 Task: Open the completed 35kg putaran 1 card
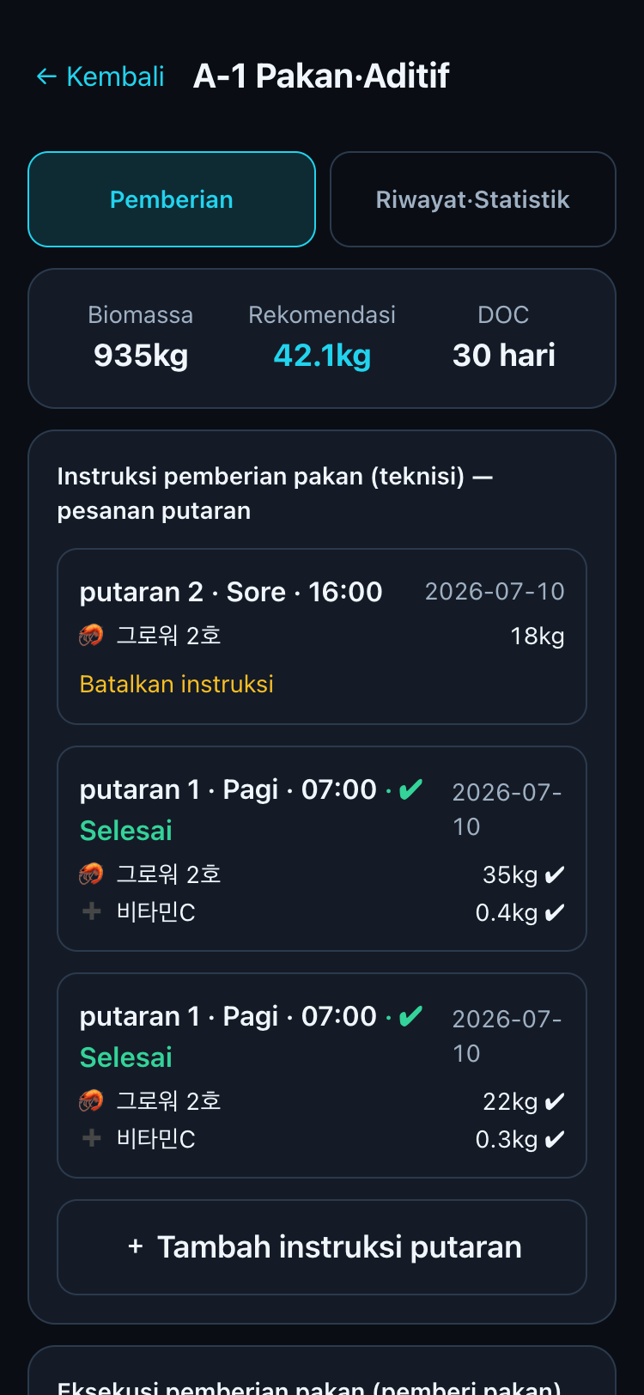point(322,849)
